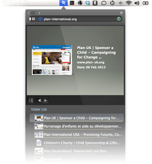152x164 pixels.
Task: Go to next item with right arrow
Action: pyautogui.click(x=46, y=100)
